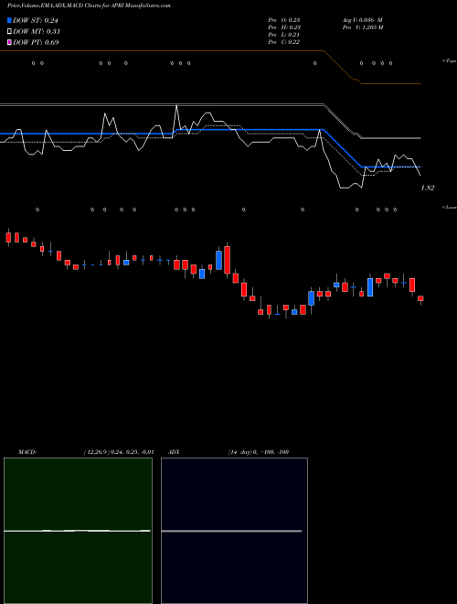Click the DOW ST: 0.24 label
Viewport: 457px width, 604px height.
coord(36,20)
